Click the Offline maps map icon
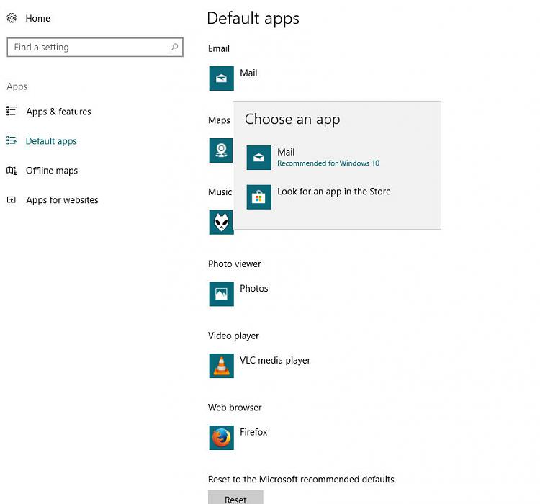This screenshot has height=504, width=540. pyautogui.click(x=12, y=170)
